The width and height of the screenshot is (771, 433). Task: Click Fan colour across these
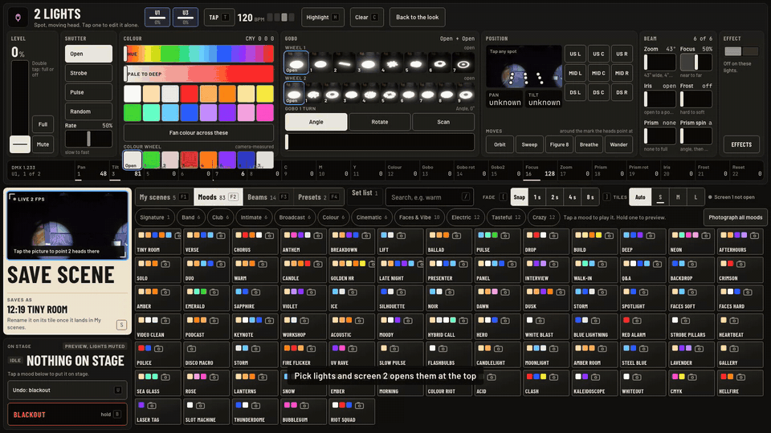tap(198, 132)
